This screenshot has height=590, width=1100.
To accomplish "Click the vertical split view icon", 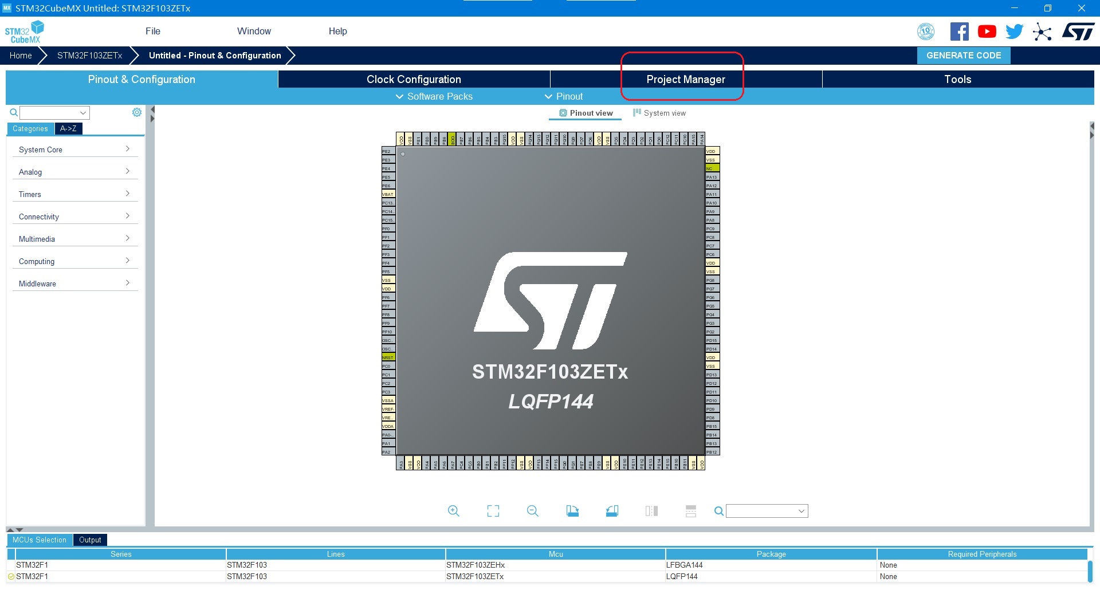I will pos(651,511).
